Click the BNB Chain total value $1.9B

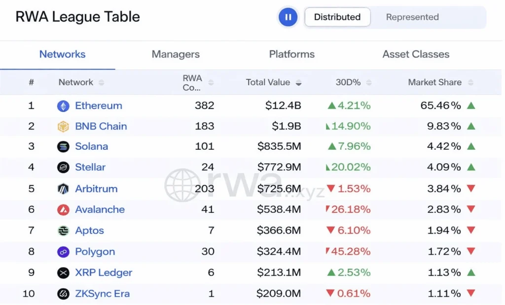point(287,126)
